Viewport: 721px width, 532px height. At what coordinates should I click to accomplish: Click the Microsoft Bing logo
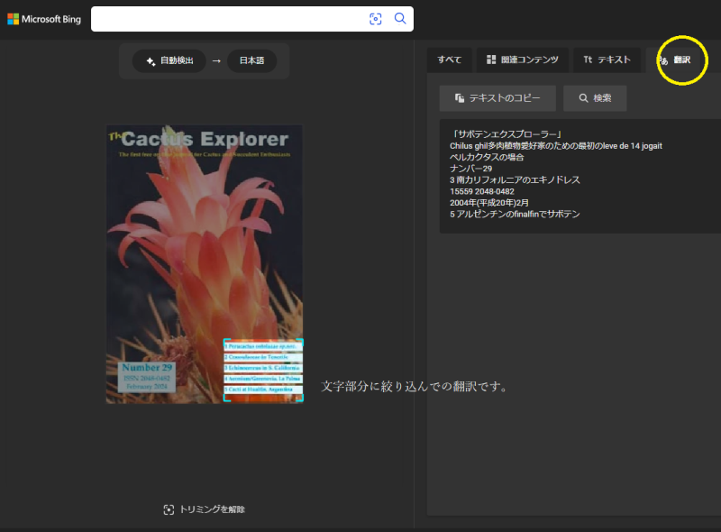pos(44,19)
